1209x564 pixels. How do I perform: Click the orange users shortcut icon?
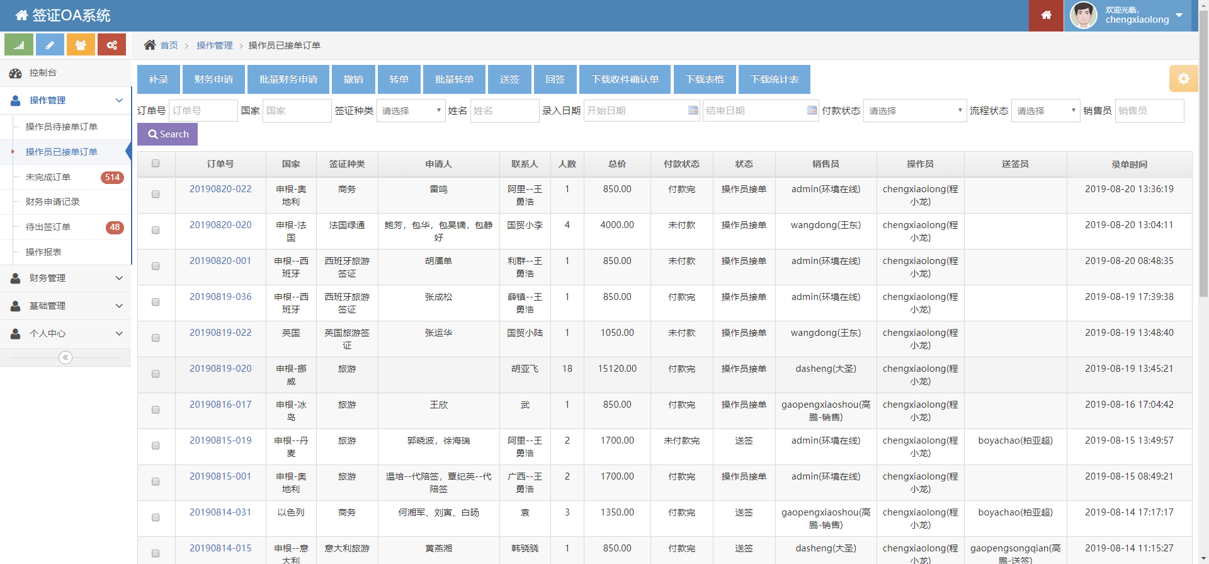pyautogui.click(x=81, y=45)
